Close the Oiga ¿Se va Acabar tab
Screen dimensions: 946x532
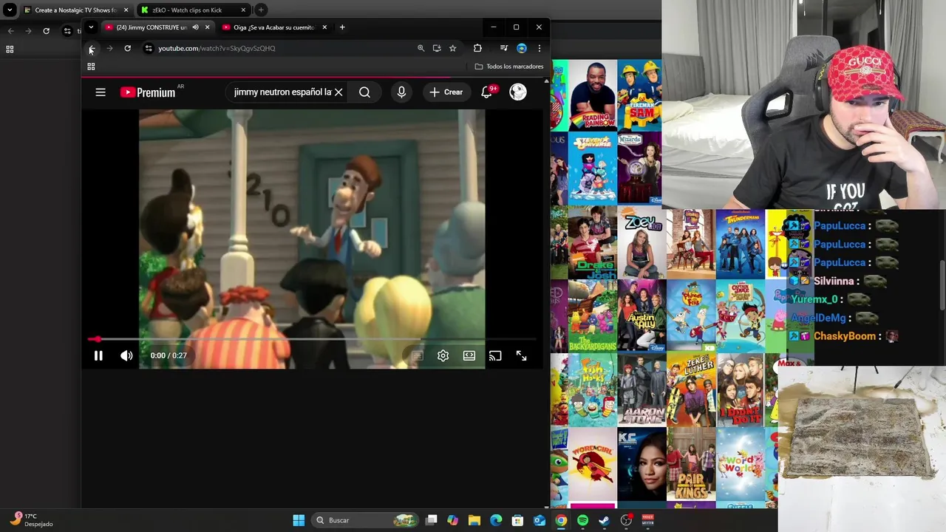pos(324,27)
